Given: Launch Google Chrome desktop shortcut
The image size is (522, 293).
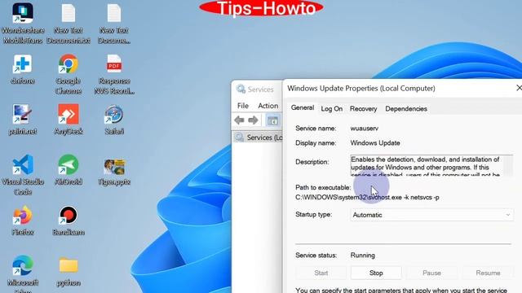Looking at the screenshot, I should pyautogui.click(x=69, y=74).
